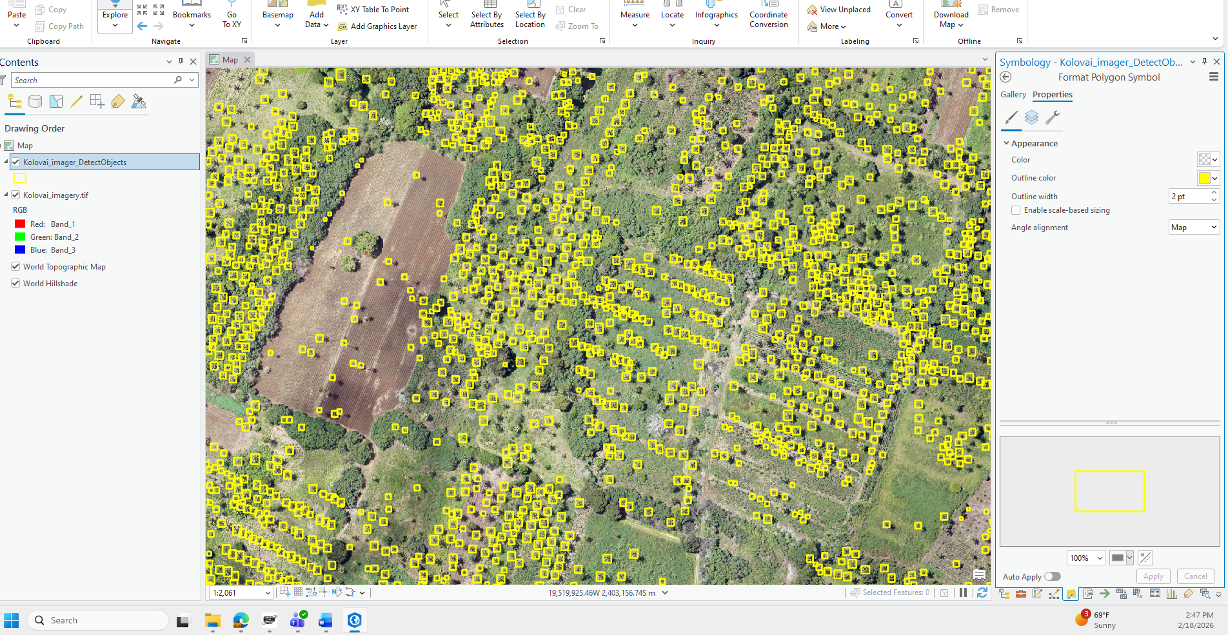Image resolution: width=1228 pixels, height=635 pixels.
Task: Refresh the map view
Action: pos(982,592)
